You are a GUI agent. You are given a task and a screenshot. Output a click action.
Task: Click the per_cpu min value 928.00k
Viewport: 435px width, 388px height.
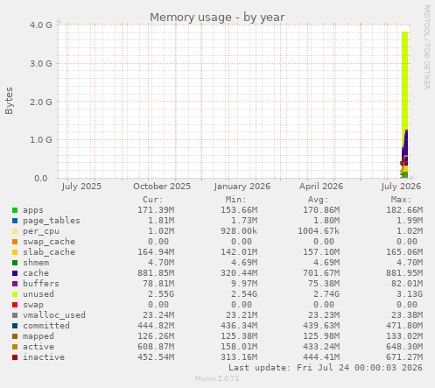tap(239, 231)
